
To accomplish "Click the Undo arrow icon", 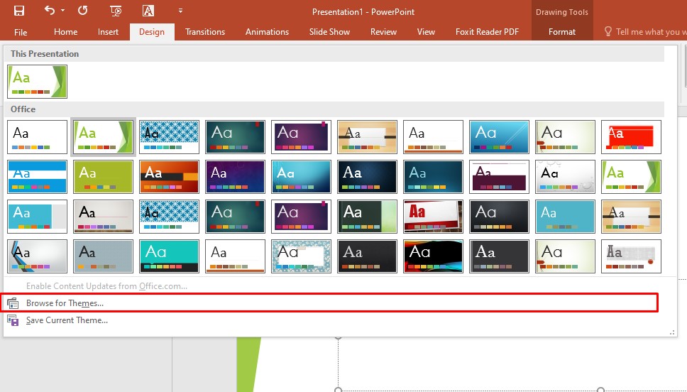I will point(50,11).
